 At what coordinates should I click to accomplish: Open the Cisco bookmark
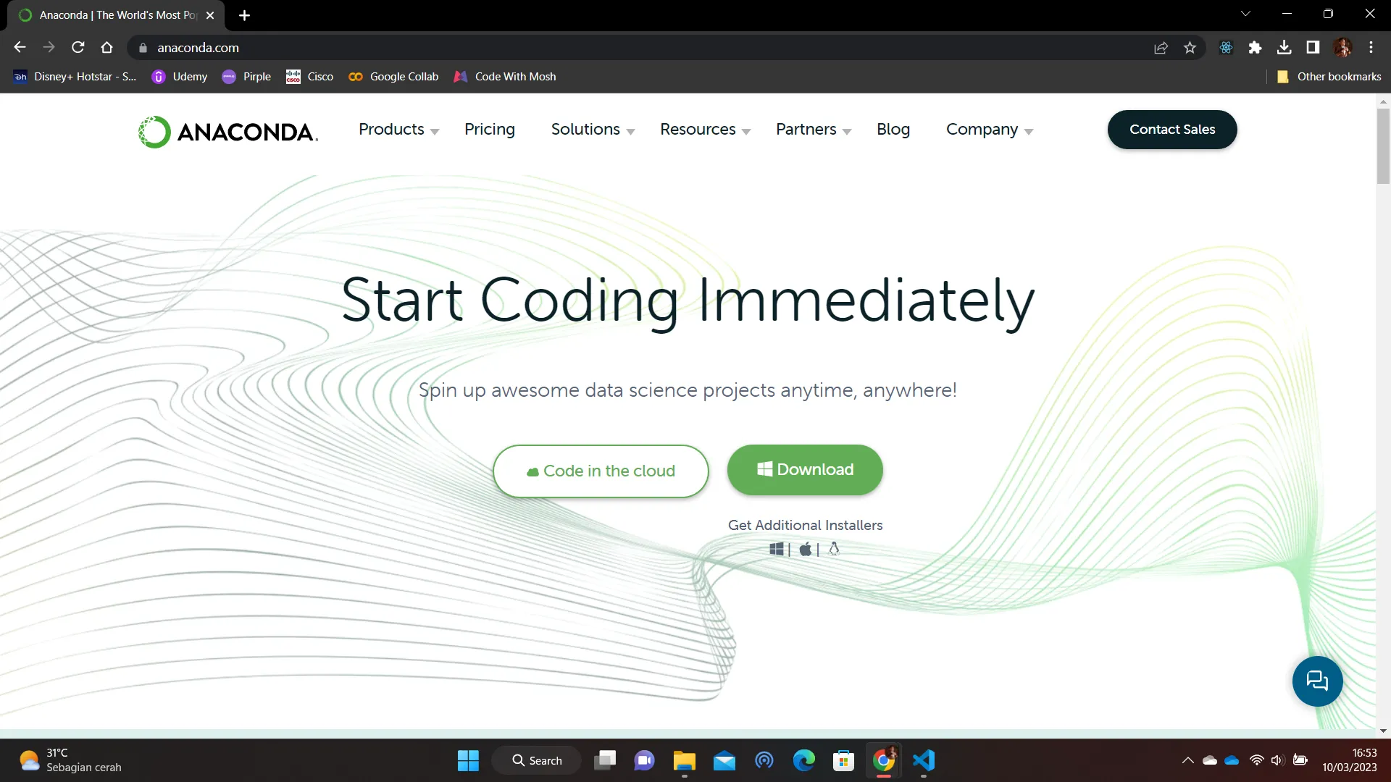tap(309, 77)
